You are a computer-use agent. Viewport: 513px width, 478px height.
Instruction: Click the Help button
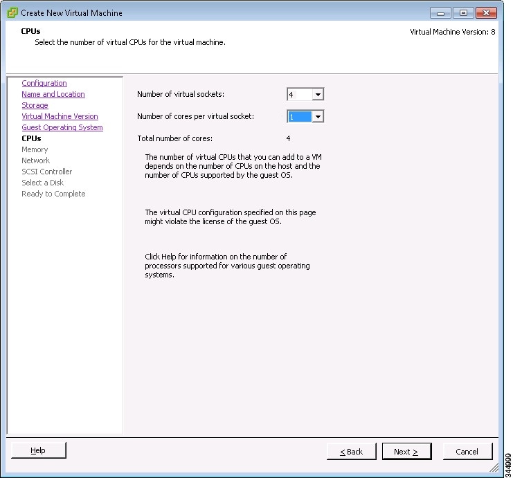(39, 450)
